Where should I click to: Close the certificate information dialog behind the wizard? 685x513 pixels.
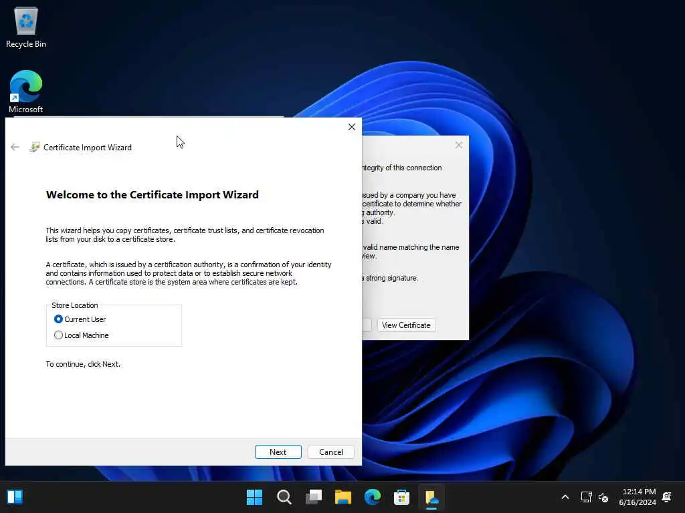(459, 145)
